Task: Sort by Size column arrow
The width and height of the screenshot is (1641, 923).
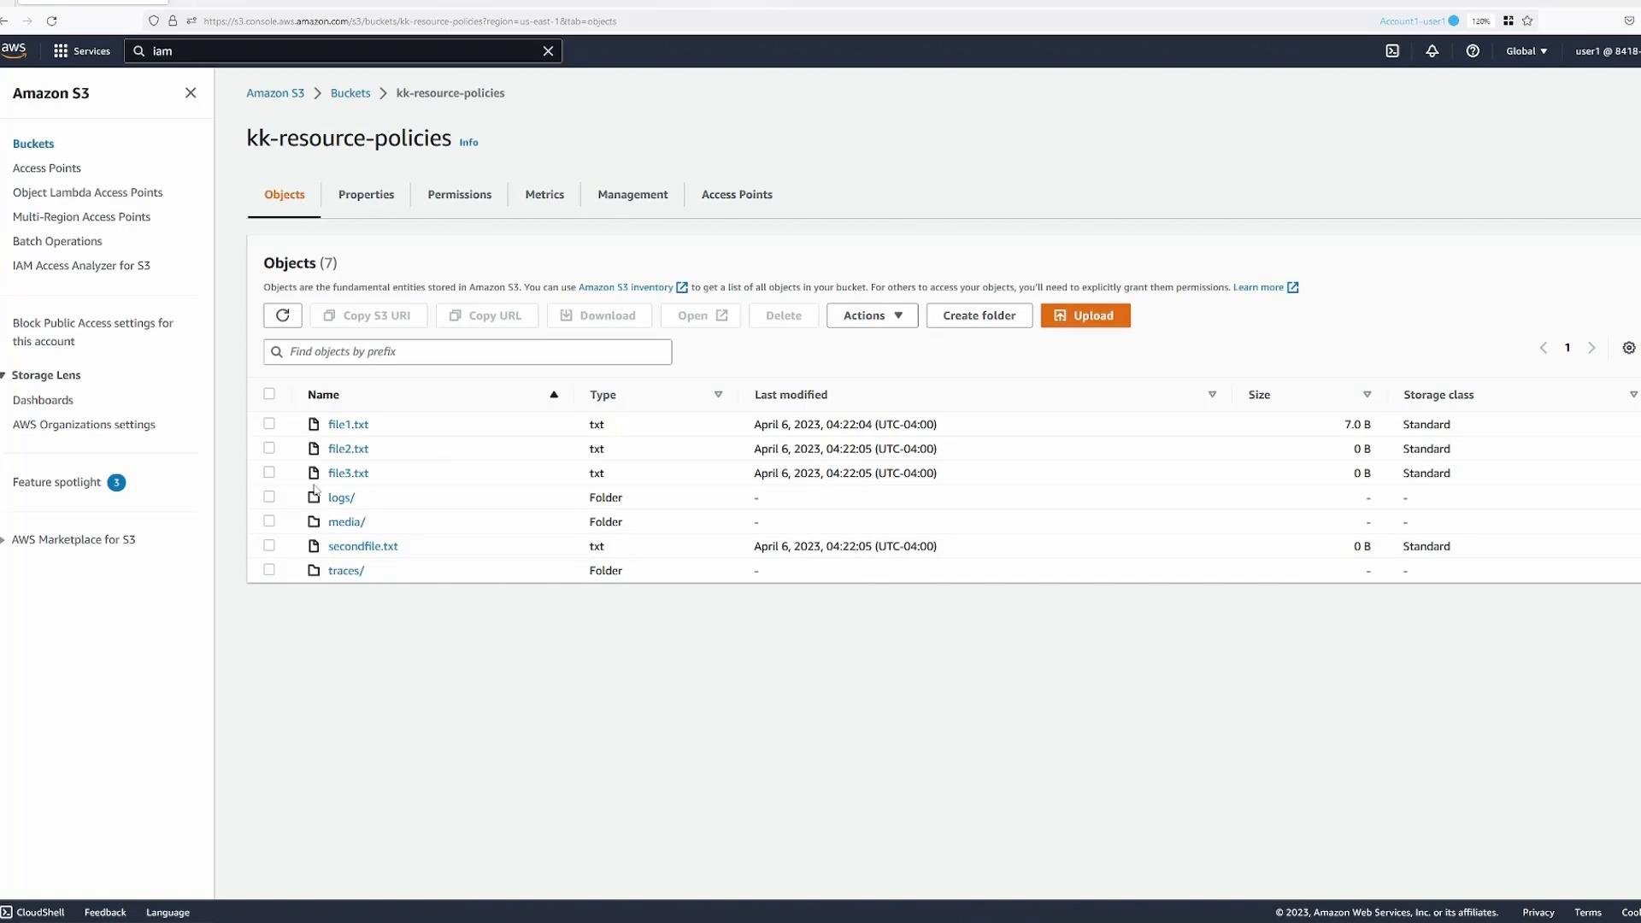Action: [1367, 395]
